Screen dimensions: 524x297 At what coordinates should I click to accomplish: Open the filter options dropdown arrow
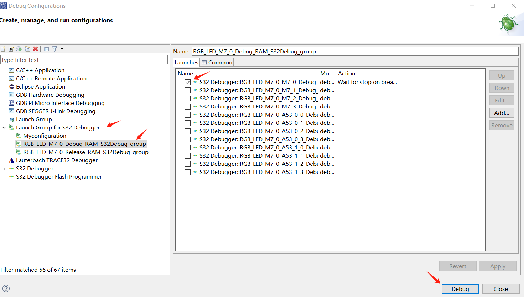click(62, 49)
